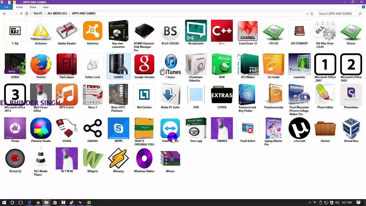366x206 pixels.
Task: Open the CPU ID folder
Action: (274, 32)
